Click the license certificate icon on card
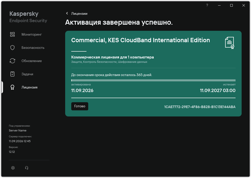251x178 pixels. point(230,43)
